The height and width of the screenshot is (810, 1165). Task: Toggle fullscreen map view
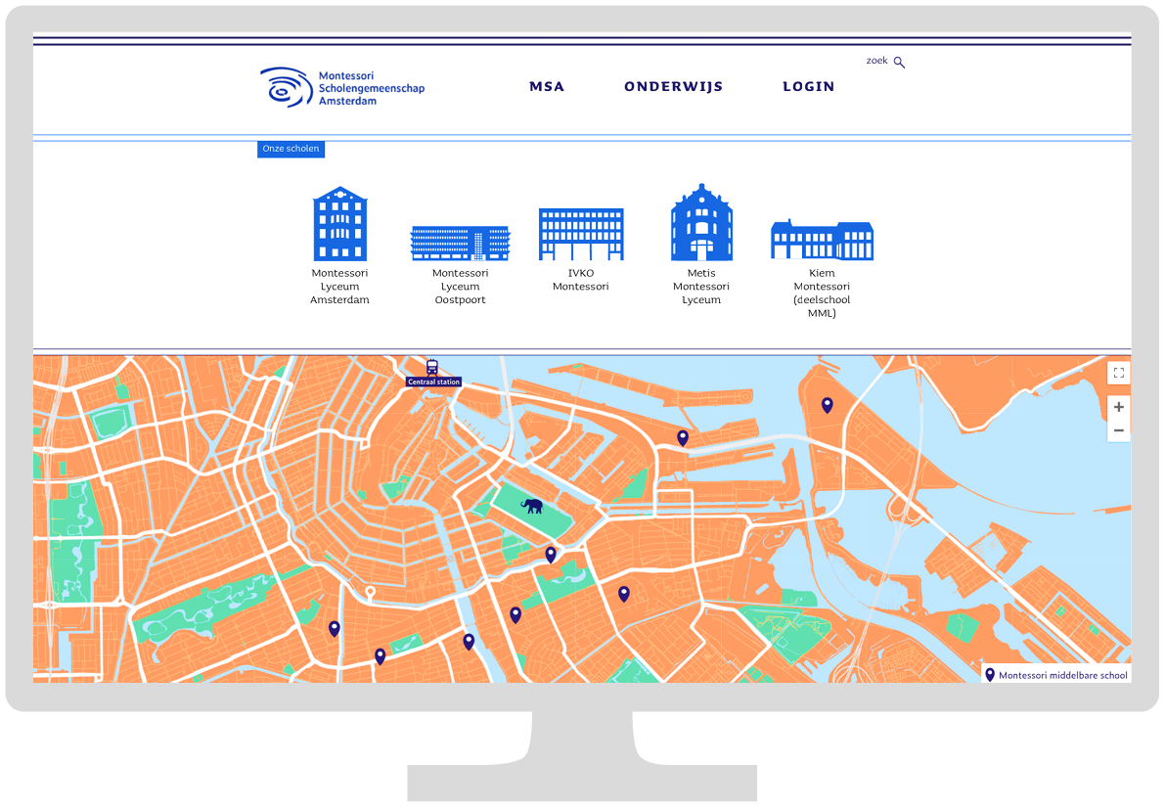[x=1118, y=373]
